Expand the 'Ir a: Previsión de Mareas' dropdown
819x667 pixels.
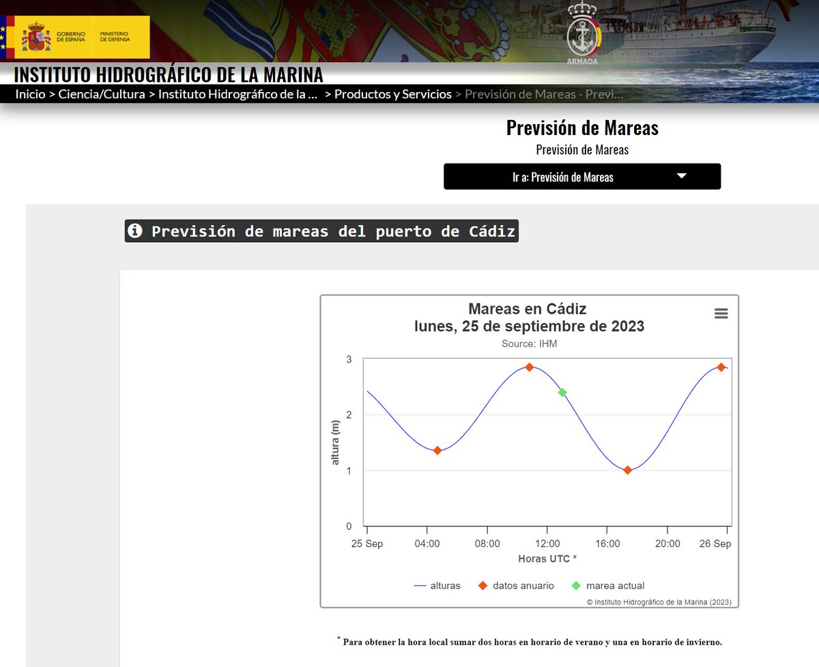pyautogui.click(x=582, y=177)
